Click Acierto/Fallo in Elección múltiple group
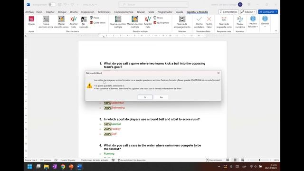 [x=148, y=22]
